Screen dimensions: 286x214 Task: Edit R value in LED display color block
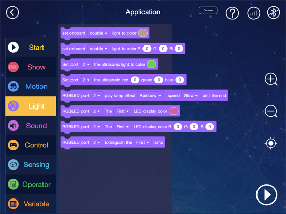178,127
